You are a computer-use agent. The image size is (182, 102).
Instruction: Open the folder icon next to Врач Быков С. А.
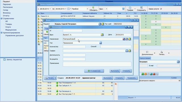(102, 35)
